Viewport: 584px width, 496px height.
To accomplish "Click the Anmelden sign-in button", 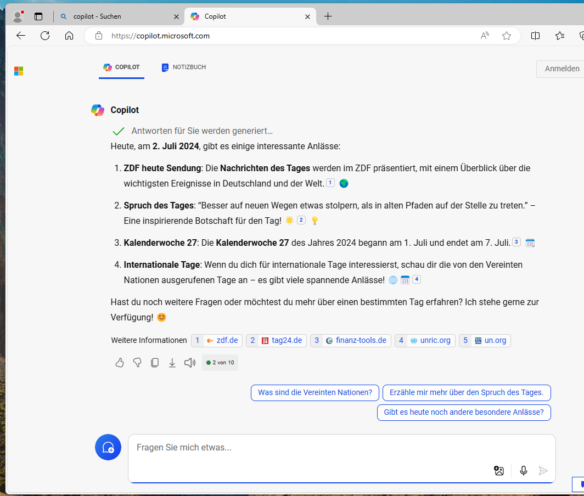I will (x=561, y=69).
